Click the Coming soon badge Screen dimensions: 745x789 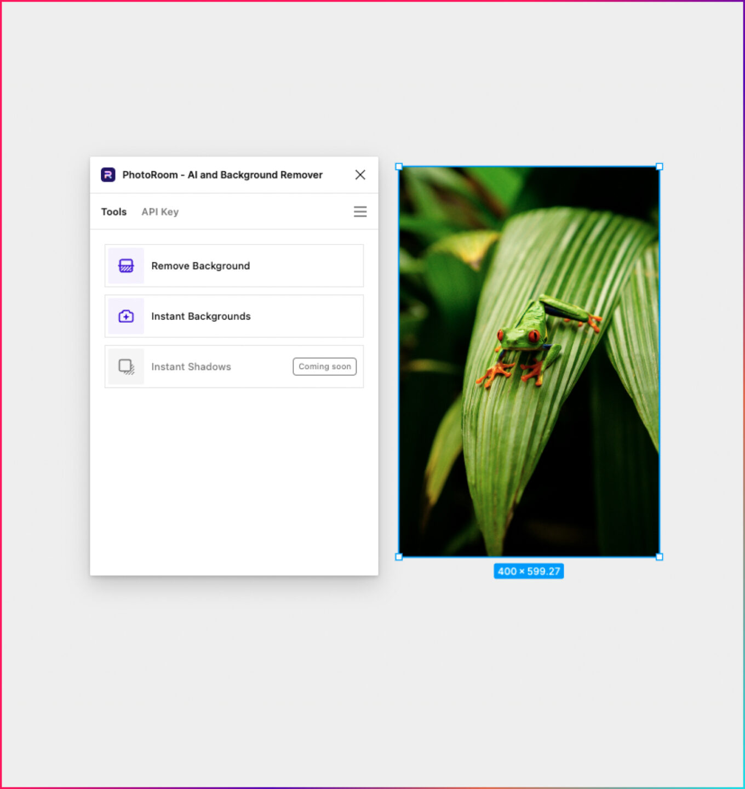(x=324, y=367)
